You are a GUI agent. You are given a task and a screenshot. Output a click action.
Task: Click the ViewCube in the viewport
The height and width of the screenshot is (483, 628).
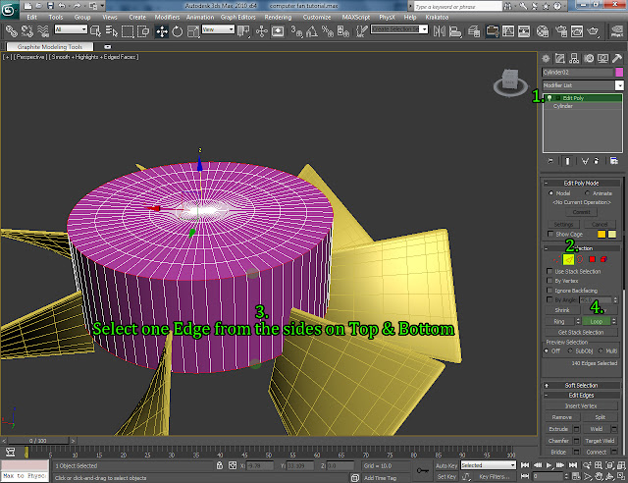(511, 80)
